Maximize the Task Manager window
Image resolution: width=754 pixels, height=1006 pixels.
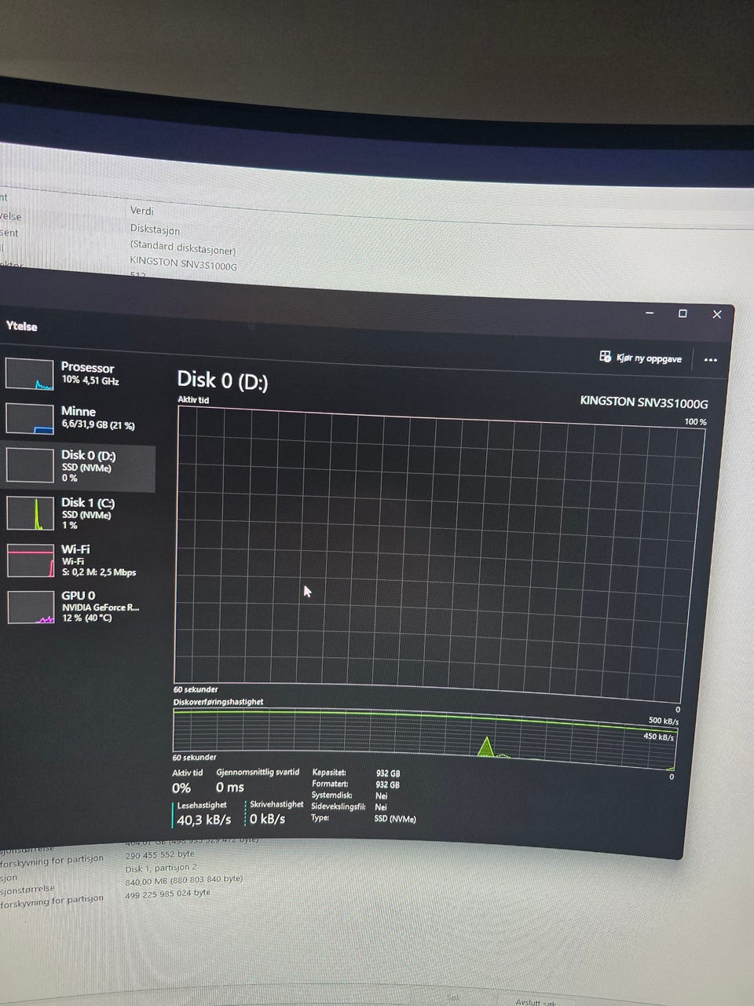683,314
